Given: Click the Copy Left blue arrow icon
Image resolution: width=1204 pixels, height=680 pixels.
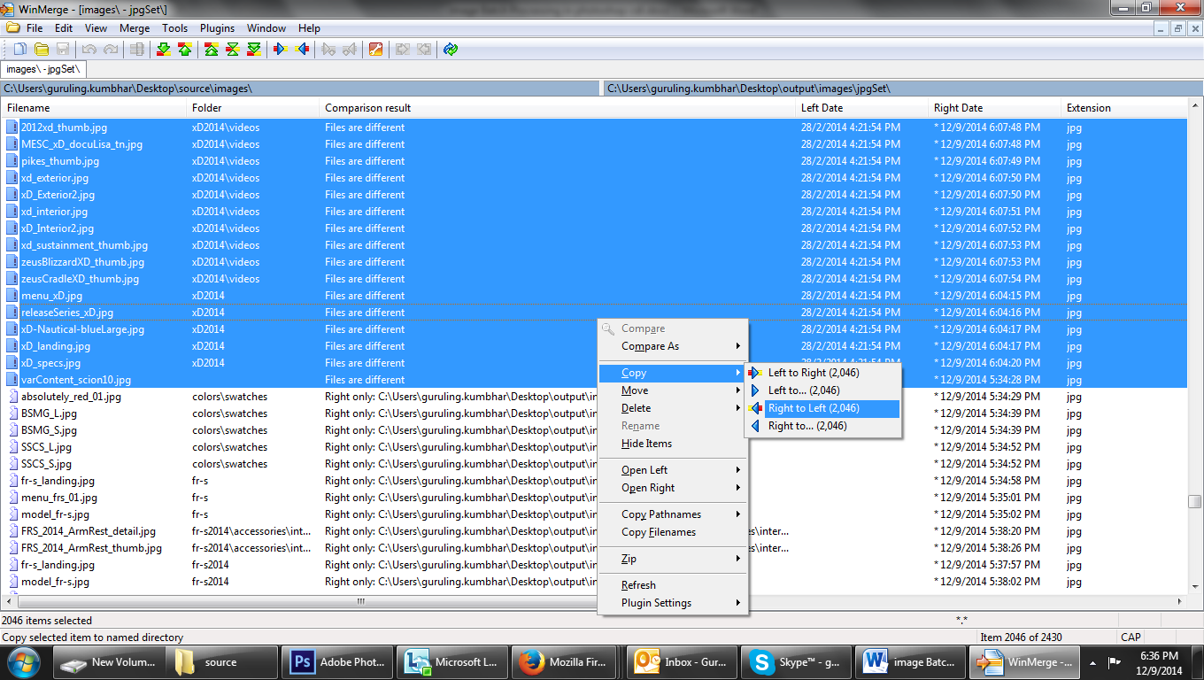Looking at the screenshot, I should click(x=300, y=50).
